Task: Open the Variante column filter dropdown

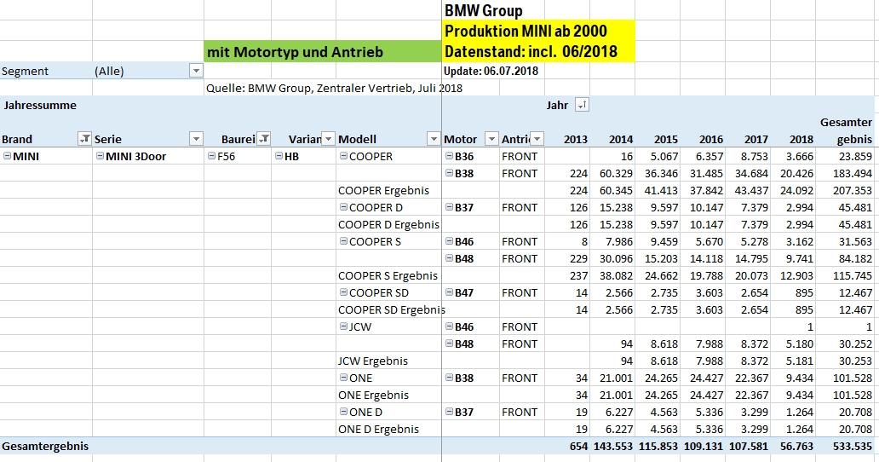Action: point(329,138)
